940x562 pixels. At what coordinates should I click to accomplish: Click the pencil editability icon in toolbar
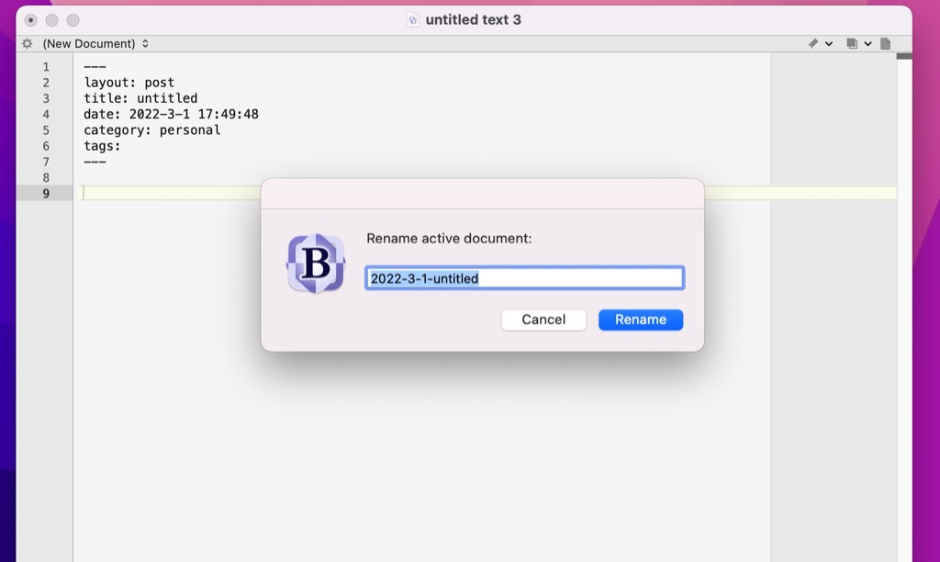pos(811,43)
